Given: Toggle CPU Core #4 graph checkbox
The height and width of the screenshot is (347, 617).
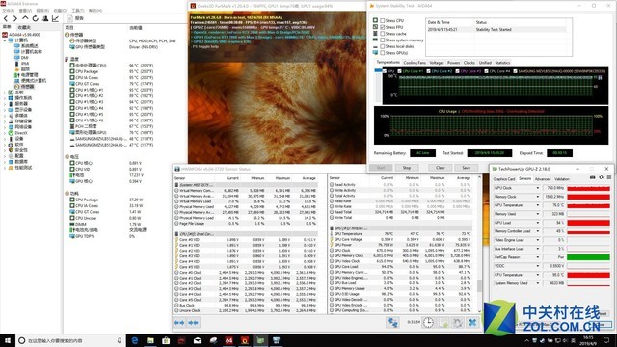Looking at the screenshot, I should pos(486,71).
